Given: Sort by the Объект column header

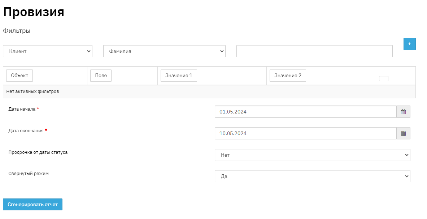Looking at the screenshot, I should [x=19, y=76].
